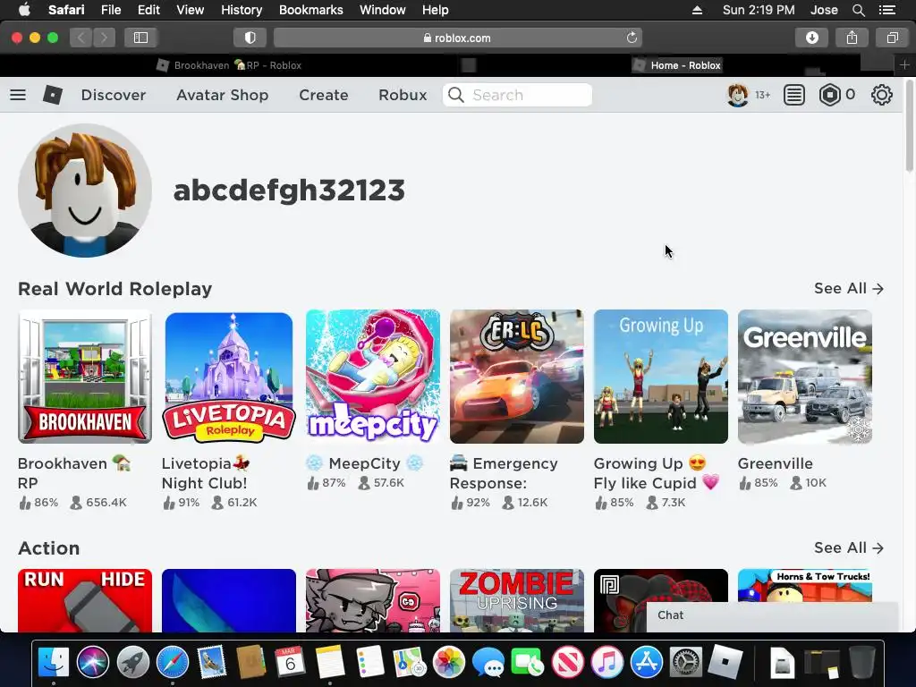Open Emergency Response ER:LC thumbnail
The image size is (916, 687).
point(516,377)
